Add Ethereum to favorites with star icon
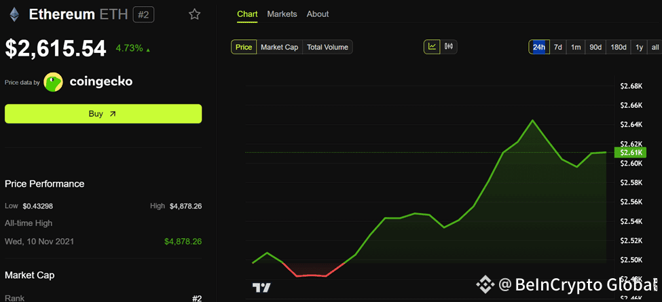The image size is (662, 302). coord(194,14)
